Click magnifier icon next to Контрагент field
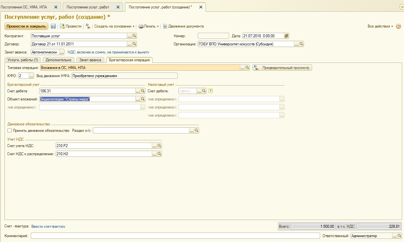Image resolution: width=404 pixels, height=242 pixels. click(x=134, y=36)
